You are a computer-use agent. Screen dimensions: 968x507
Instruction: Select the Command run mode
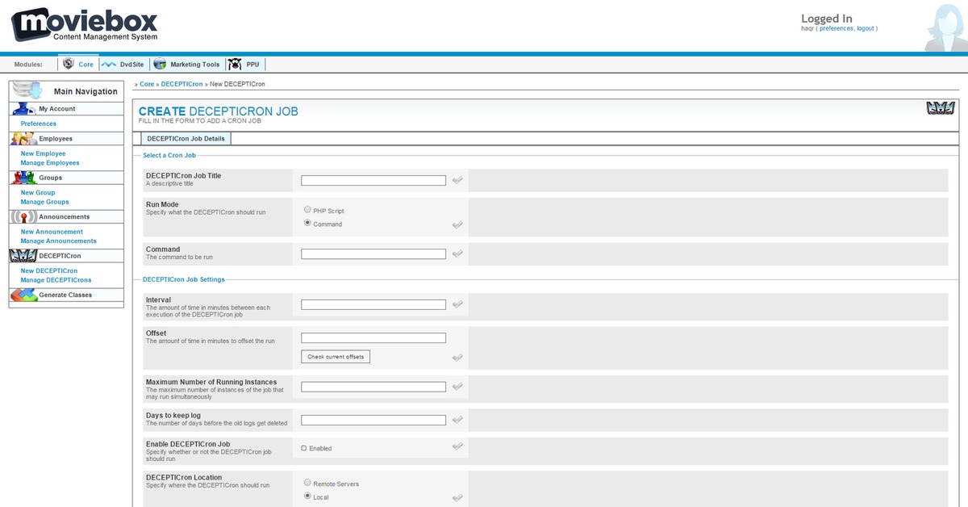(307, 223)
